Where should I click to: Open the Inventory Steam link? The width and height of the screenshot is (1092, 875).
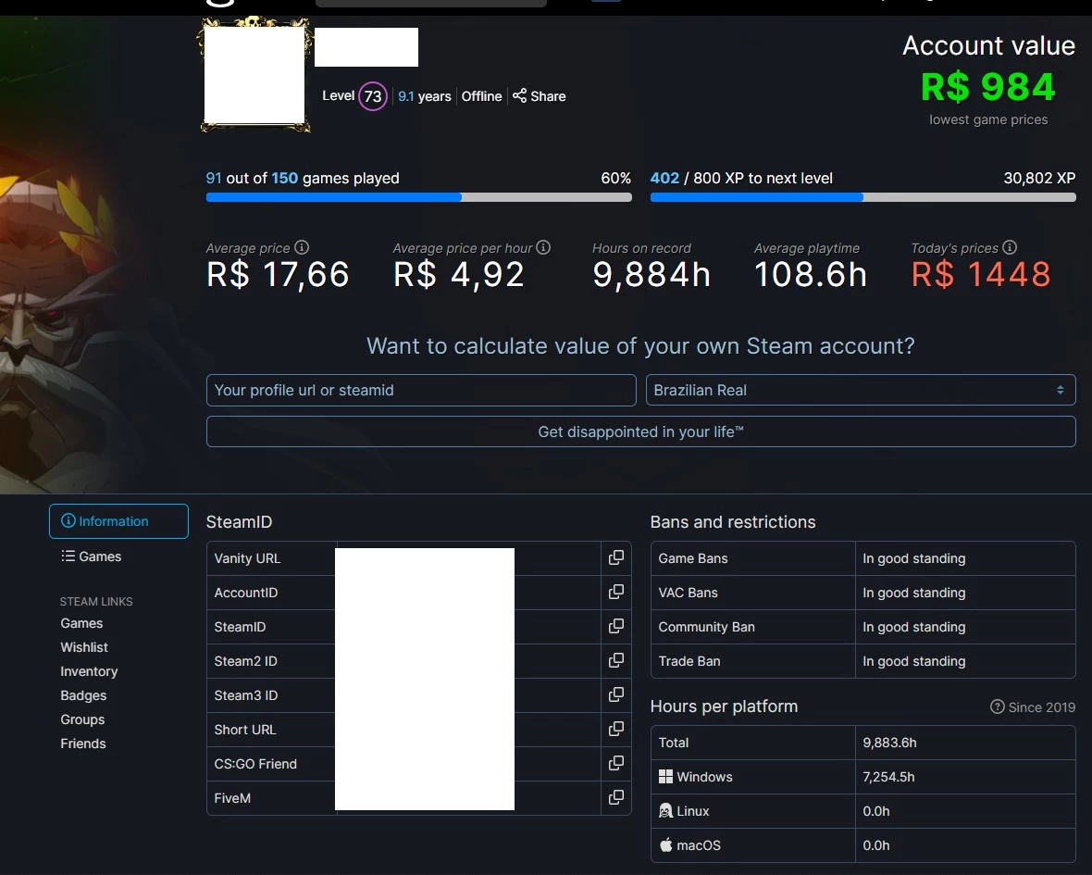tap(89, 671)
